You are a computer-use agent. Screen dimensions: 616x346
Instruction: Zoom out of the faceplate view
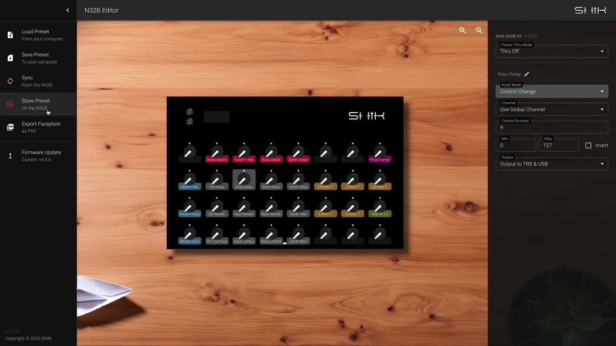tap(479, 30)
